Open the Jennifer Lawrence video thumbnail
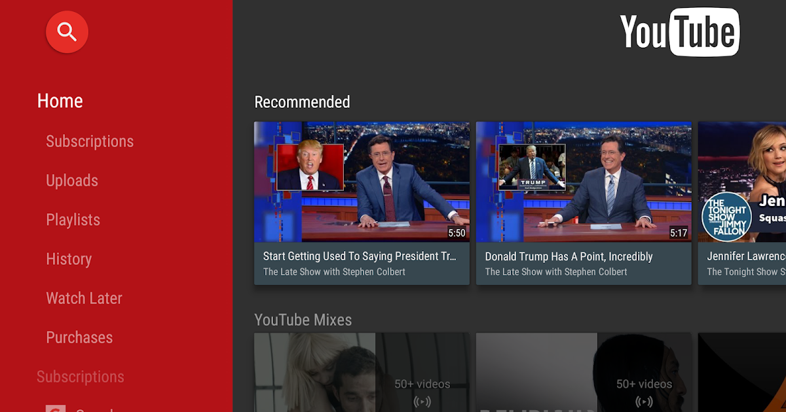Image resolution: width=786 pixels, height=412 pixels. tap(742, 182)
